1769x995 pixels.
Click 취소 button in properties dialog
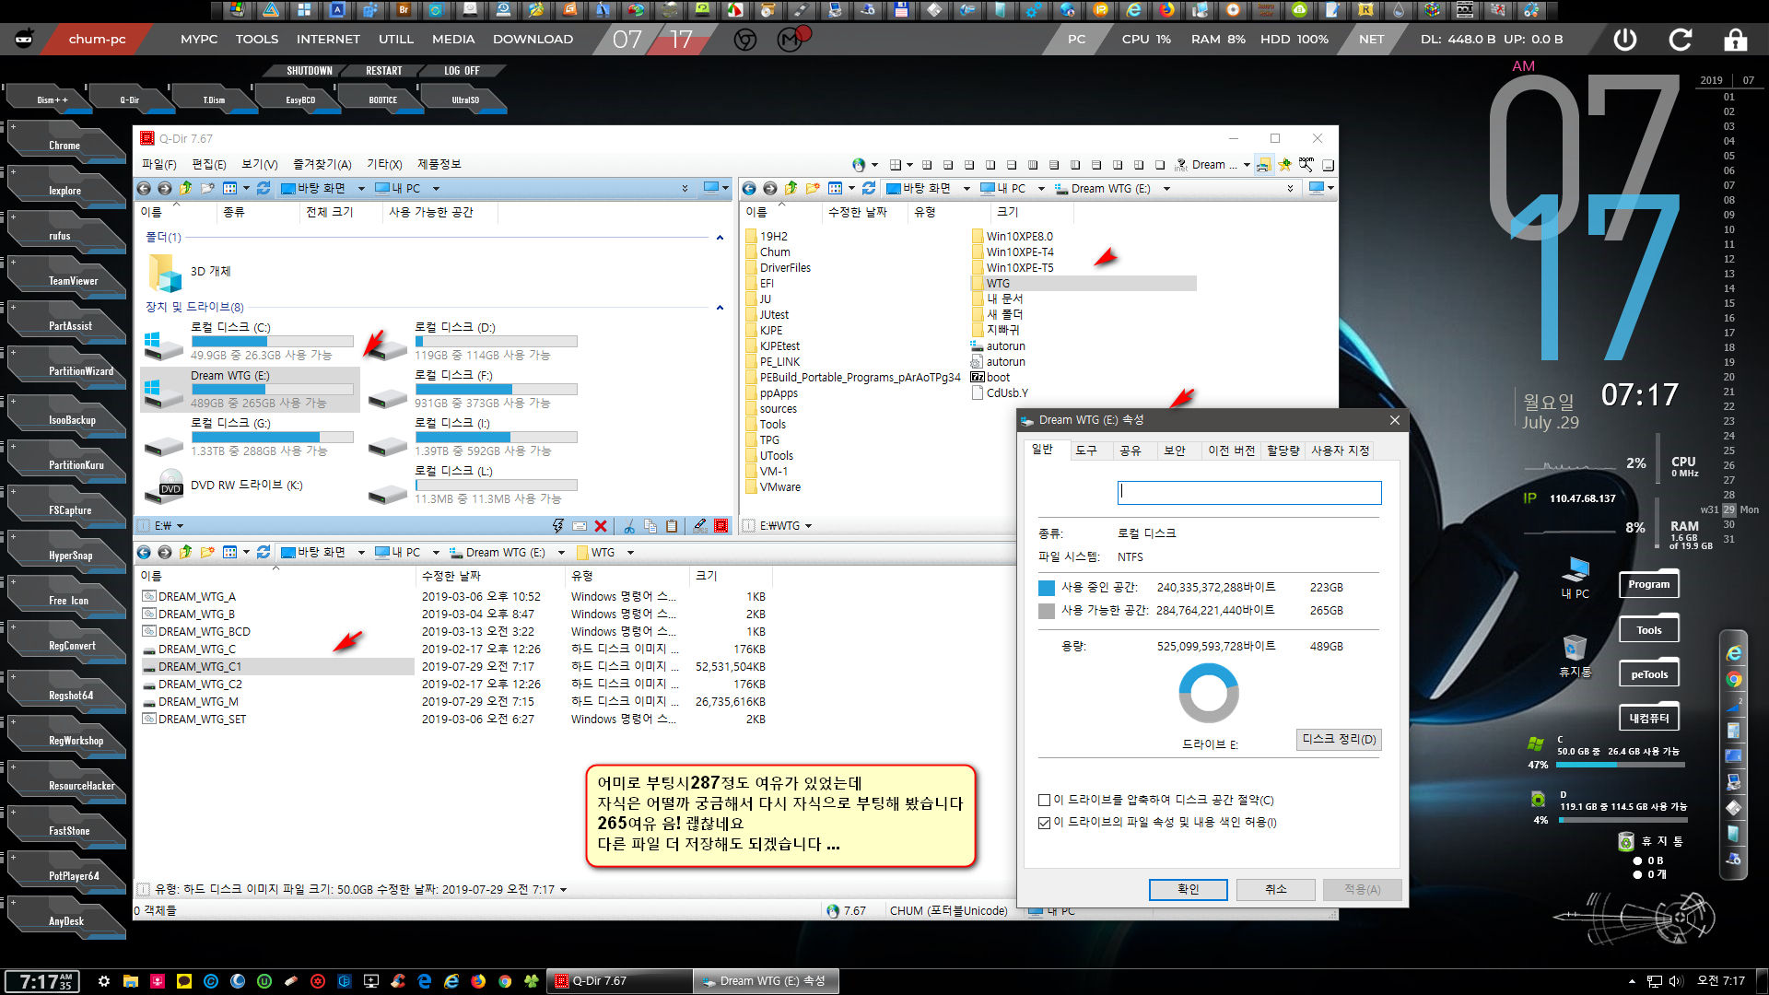click(1275, 889)
